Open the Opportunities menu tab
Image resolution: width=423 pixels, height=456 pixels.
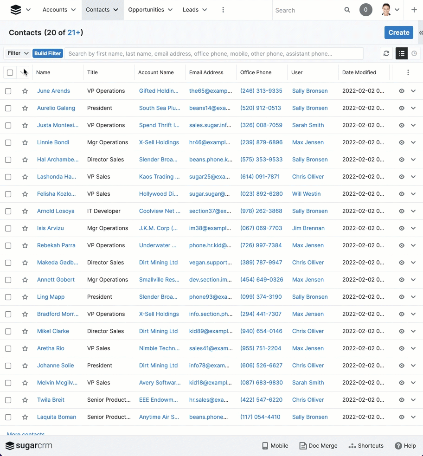click(150, 10)
